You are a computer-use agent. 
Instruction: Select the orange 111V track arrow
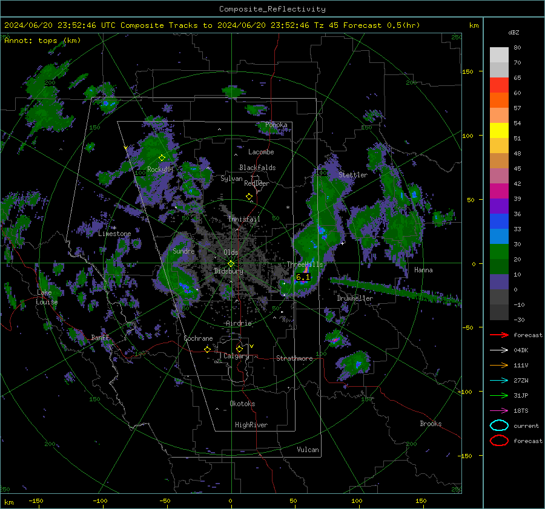click(x=499, y=365)
